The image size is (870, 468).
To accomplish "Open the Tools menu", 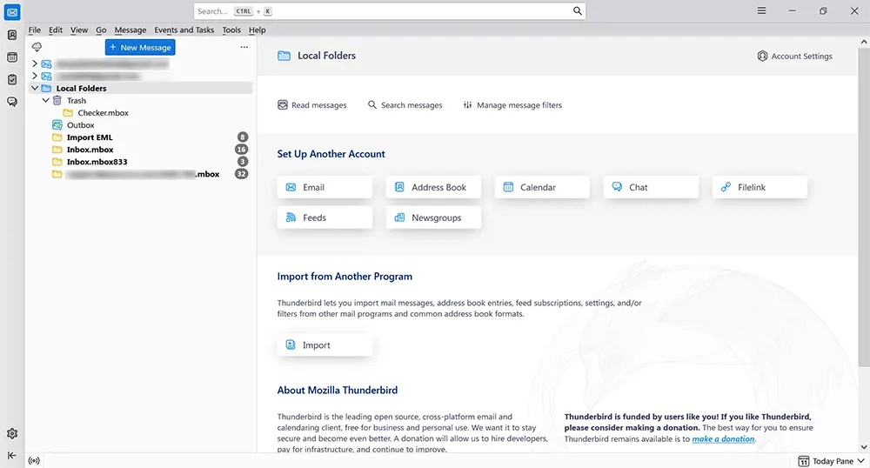I will (x=231, y=30).
